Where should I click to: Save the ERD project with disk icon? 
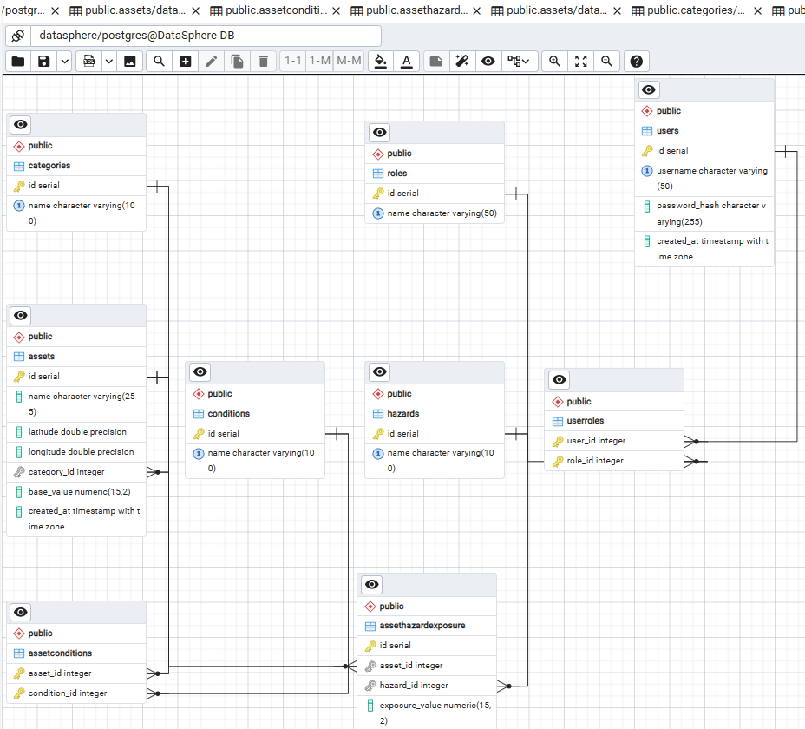[x=44, y=62]
